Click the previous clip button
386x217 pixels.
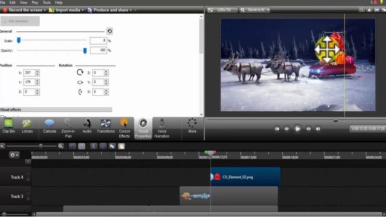(277, 128)
